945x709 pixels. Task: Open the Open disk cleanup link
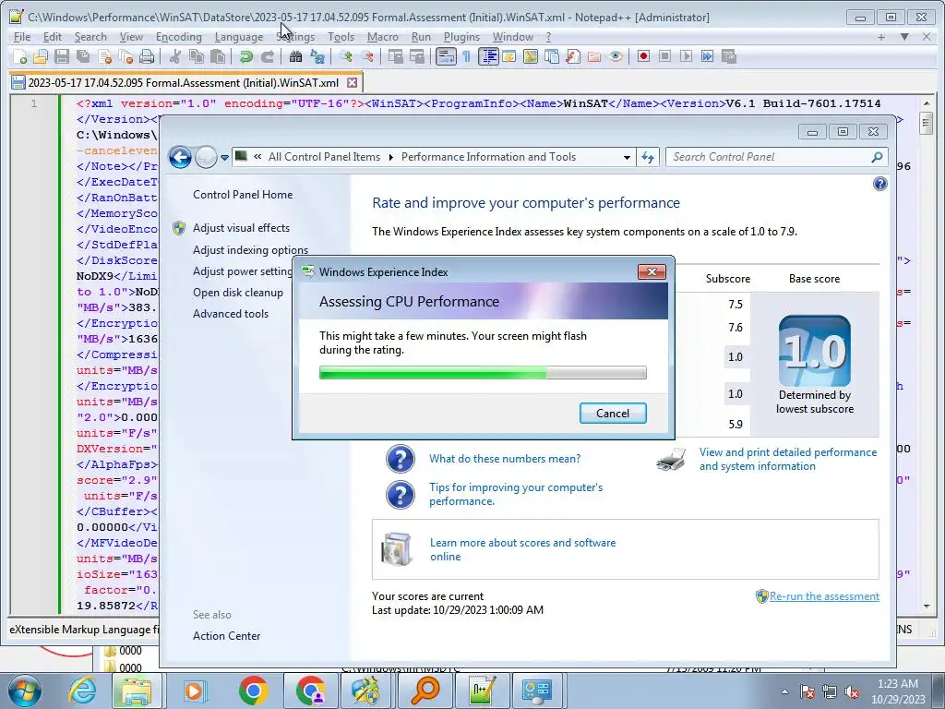tap(238, 293)
